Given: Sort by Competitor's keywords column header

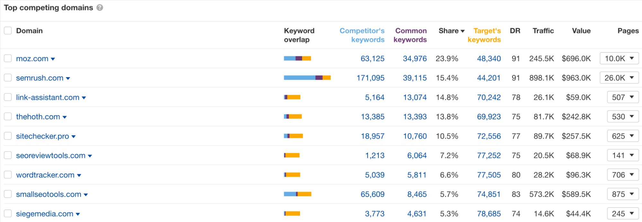Looking at the screenshot, I should click(362, 35).
